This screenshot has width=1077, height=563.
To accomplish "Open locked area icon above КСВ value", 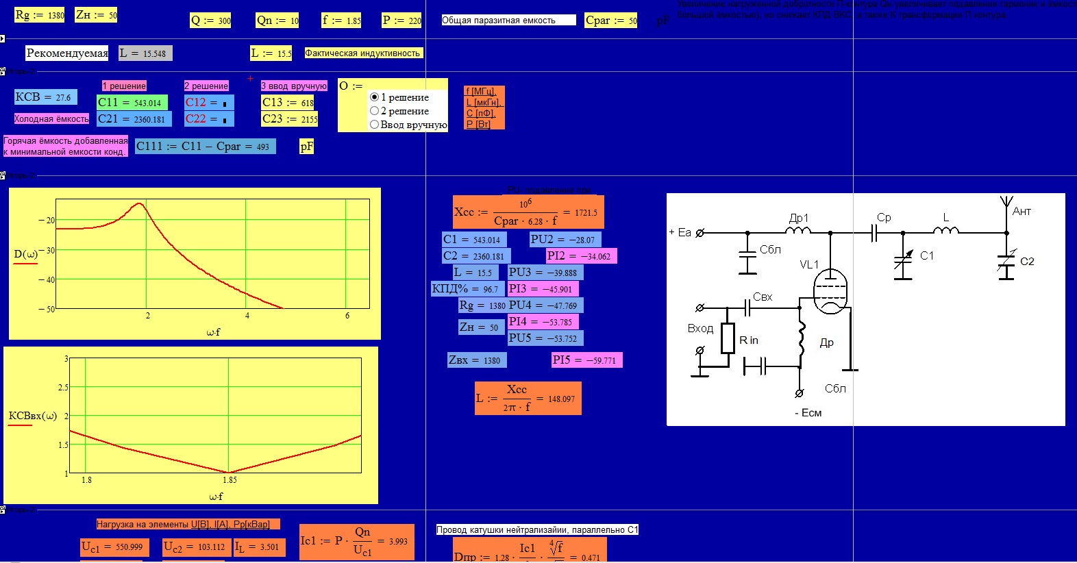I will pyautogui.click(x=3, y=71).
